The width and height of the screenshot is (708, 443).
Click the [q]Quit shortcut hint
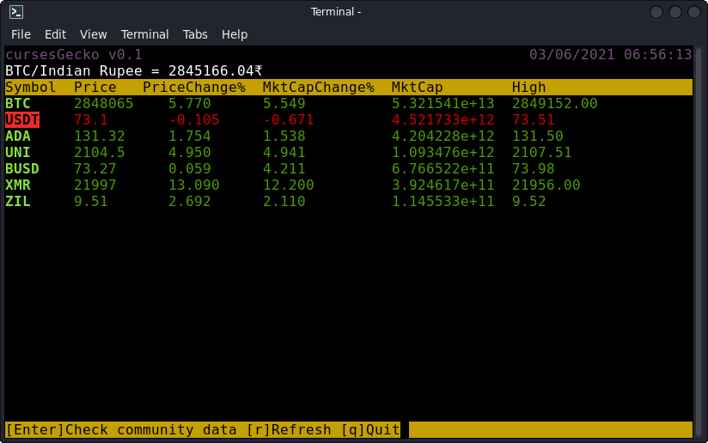pos(370,429)
